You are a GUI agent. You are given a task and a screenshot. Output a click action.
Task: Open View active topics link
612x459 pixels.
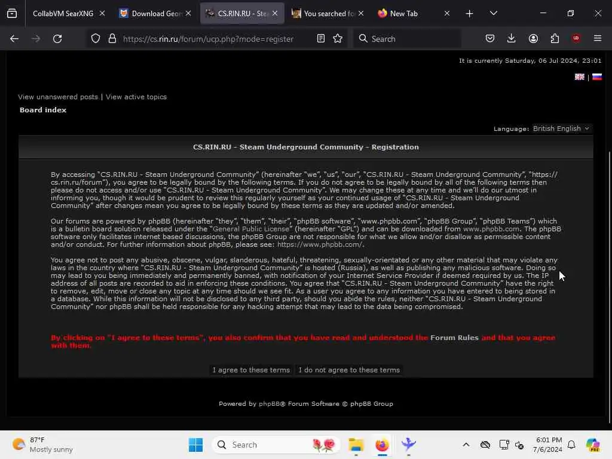tap(136, 97)
